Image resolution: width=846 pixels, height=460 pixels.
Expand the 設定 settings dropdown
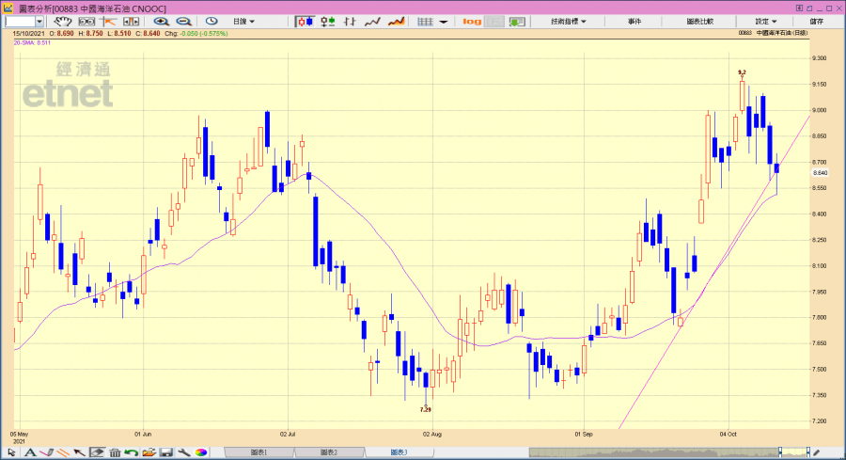tap(765, 21)
